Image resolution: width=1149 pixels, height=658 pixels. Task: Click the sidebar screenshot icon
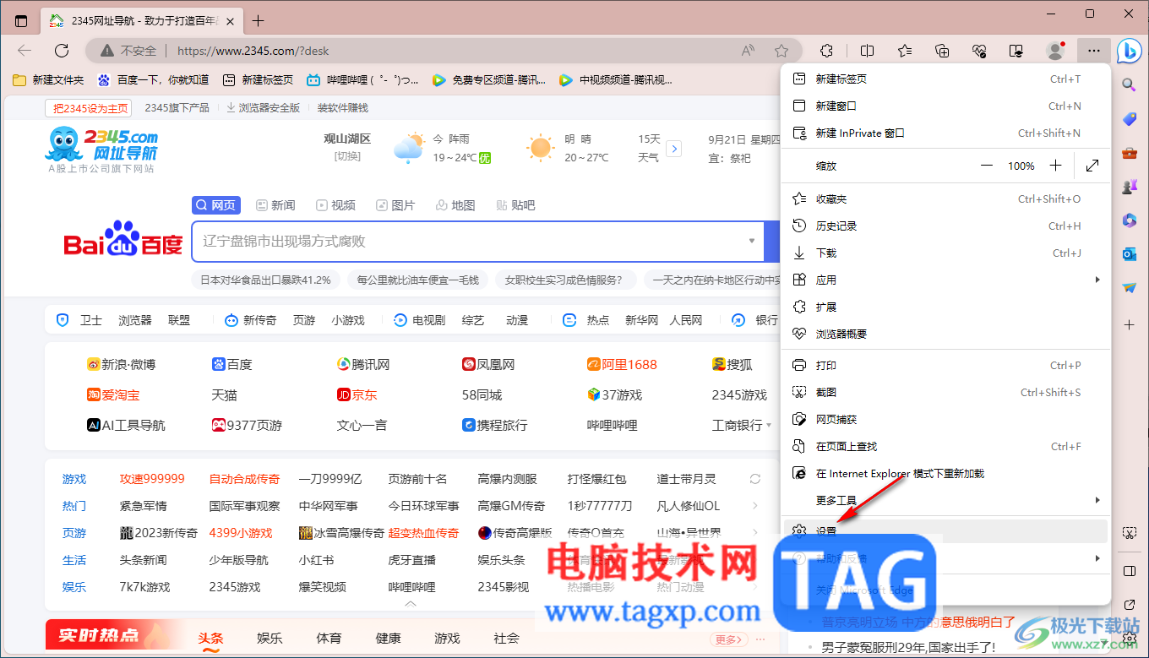(1130, 533)
